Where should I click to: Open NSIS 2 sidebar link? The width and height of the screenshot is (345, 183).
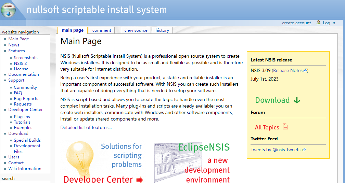pos(20,64)
